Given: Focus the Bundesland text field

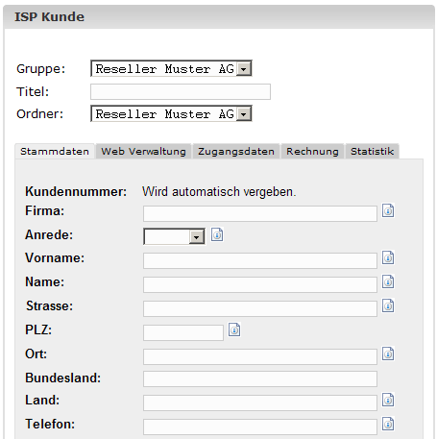Looking at the screenshot, I should pos(260,379).
